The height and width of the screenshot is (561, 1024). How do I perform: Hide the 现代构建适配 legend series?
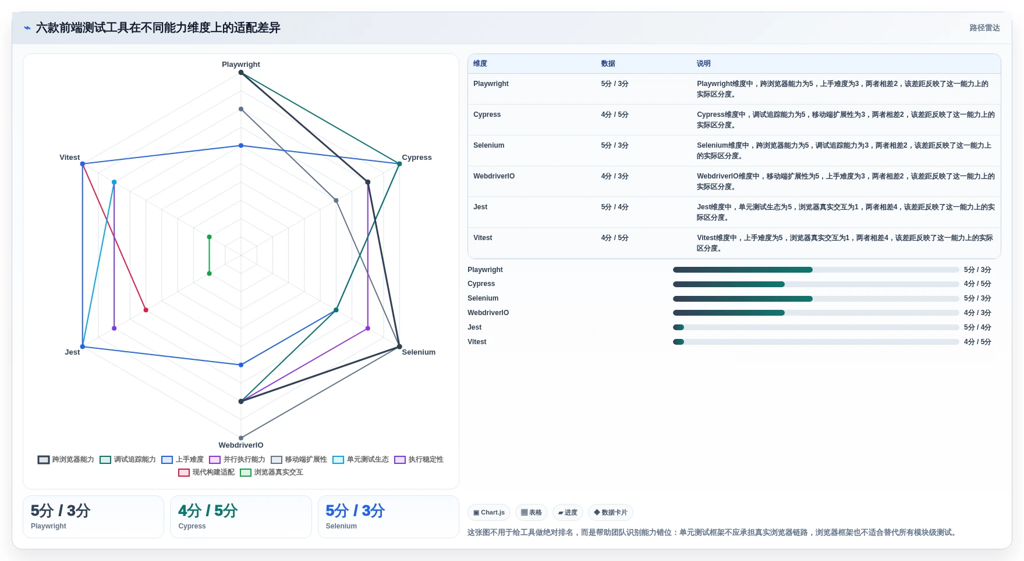(x=206, y=472)
